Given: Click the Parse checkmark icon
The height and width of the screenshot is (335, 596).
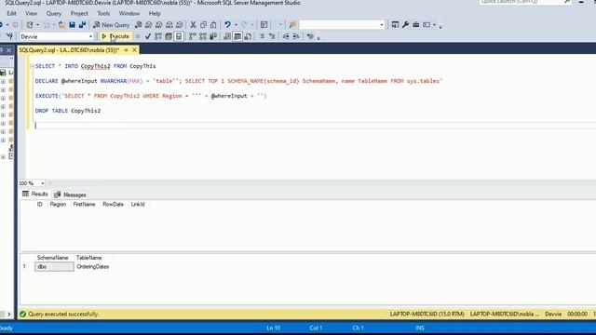Looking at the screenshot, I should 148,36.
